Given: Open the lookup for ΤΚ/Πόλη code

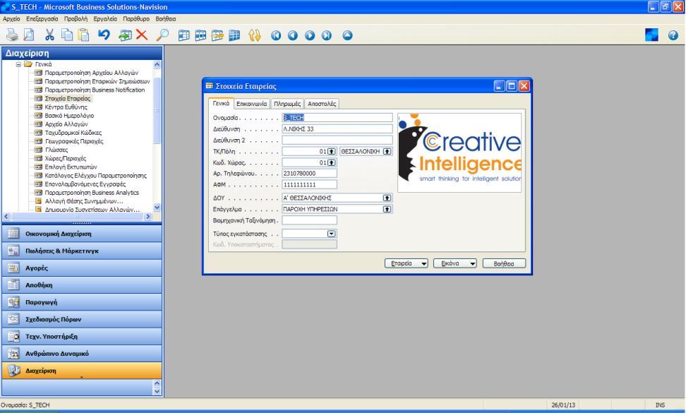Looking at the screenshot, I should pos(332,151).
